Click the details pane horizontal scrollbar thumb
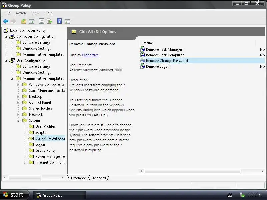This screenshot has height=200, width=267. [x=193, y=171]
